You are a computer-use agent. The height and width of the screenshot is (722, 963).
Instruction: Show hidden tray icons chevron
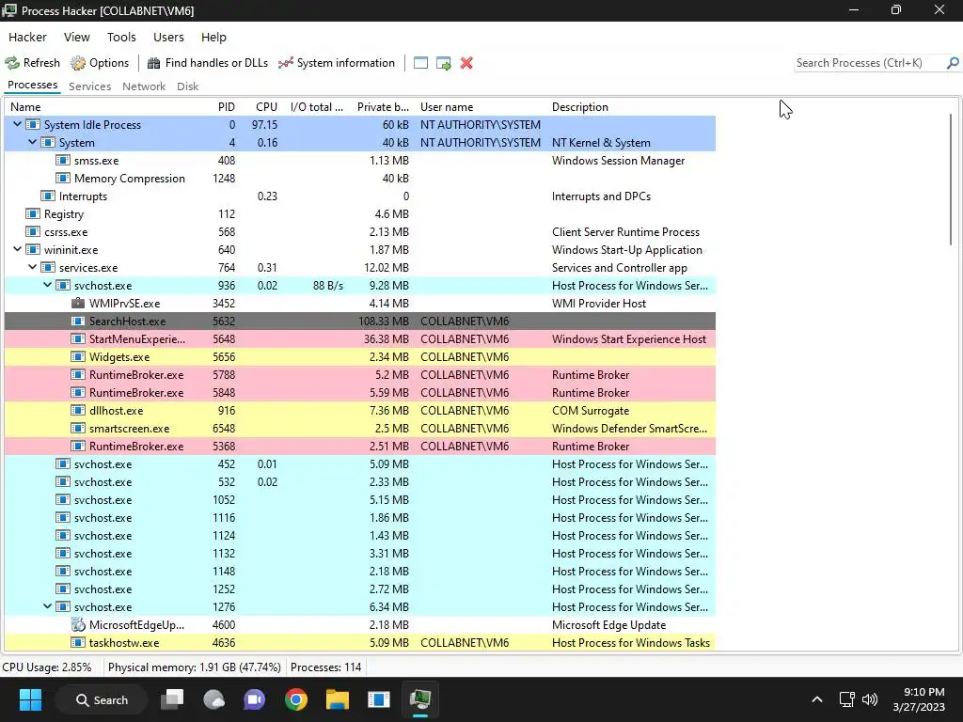coord(817,699)
